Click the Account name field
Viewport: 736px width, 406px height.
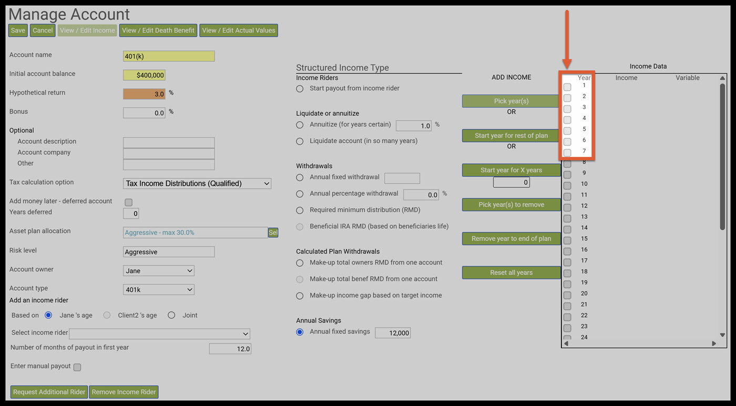(169, 56)
